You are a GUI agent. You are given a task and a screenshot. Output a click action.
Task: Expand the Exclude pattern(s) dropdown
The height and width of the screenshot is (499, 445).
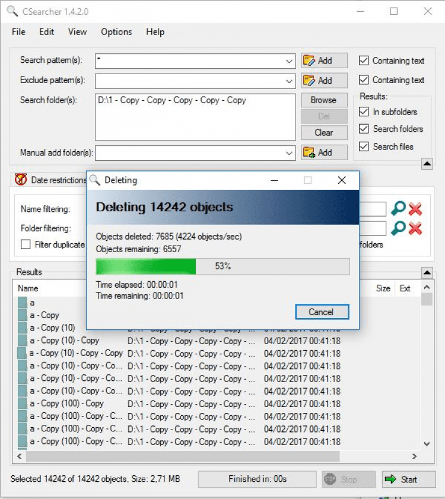click(289, 81)
